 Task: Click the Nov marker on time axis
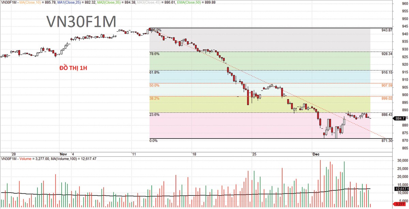pos(63,144)
